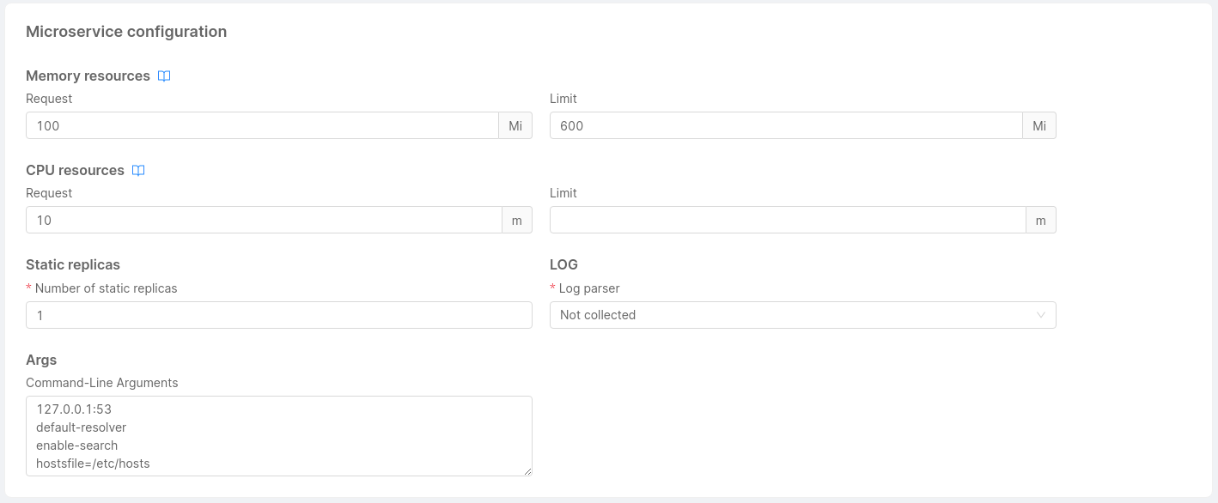The image size is (1218, 503).
Task: Click the 'Command-Line Arguments' label
Action: click(x=101, y=383)
